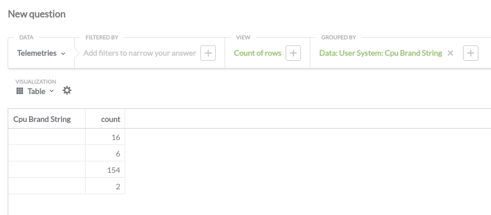Select the cell with count 16
The image size is (491, 215).
click(105, 137)
